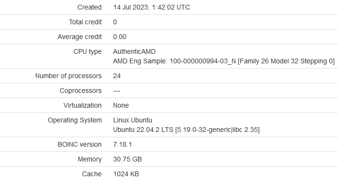
Task: Select the Operating System label
Action: pyautogui.click(x=74, y=120)
